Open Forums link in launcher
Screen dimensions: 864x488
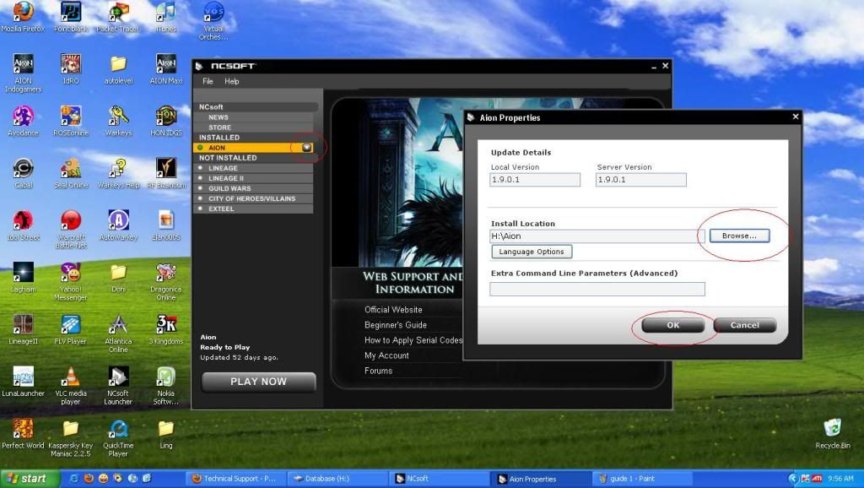click(379, 371)
